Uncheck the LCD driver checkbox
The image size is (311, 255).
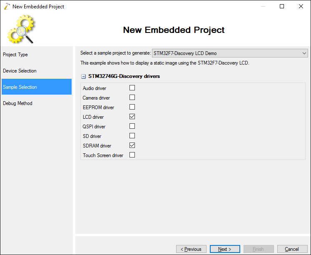[132, 117]
